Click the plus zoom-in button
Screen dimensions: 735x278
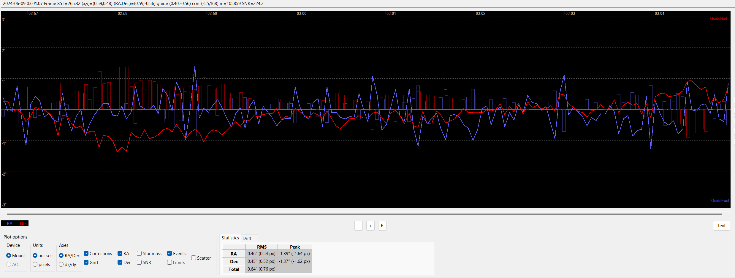coord(370,226)
